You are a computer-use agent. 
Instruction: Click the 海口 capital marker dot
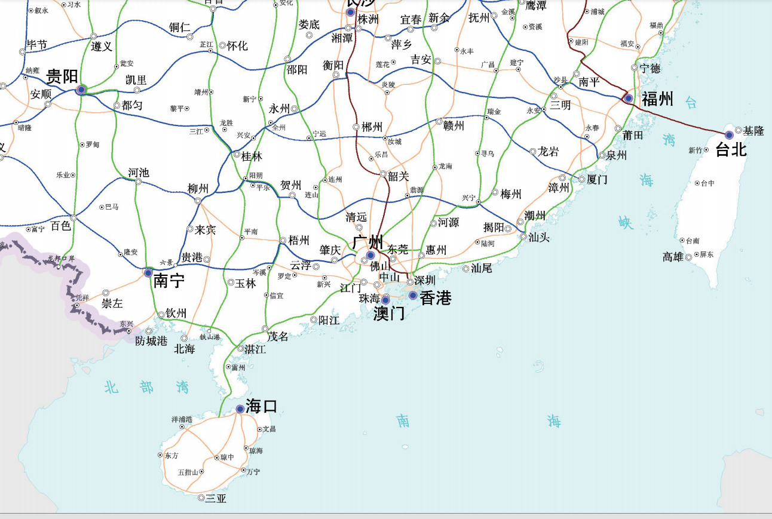pos(240,409)
